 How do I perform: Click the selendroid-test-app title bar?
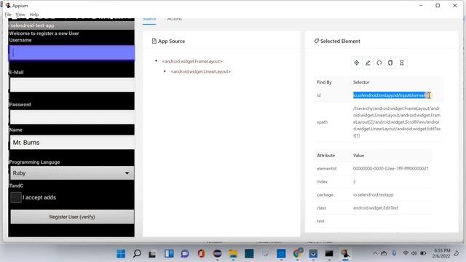[x=71, y=25]
